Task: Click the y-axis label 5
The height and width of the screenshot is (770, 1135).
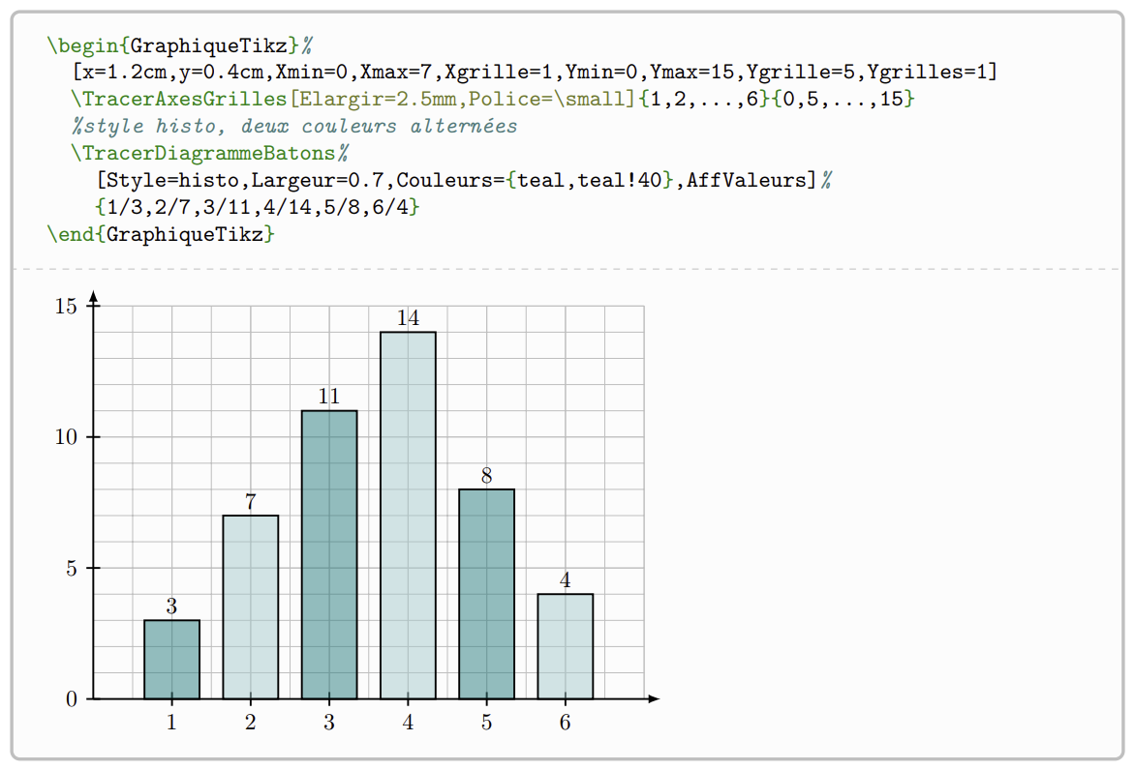Action: 71,568
